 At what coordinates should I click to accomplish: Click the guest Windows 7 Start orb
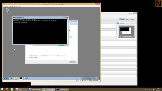click(x=5, y=78)
